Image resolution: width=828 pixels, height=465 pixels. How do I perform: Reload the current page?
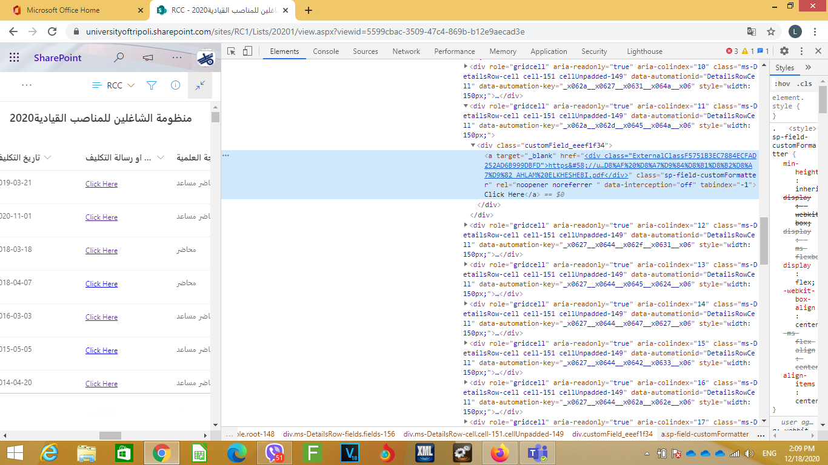coord(52,31)
